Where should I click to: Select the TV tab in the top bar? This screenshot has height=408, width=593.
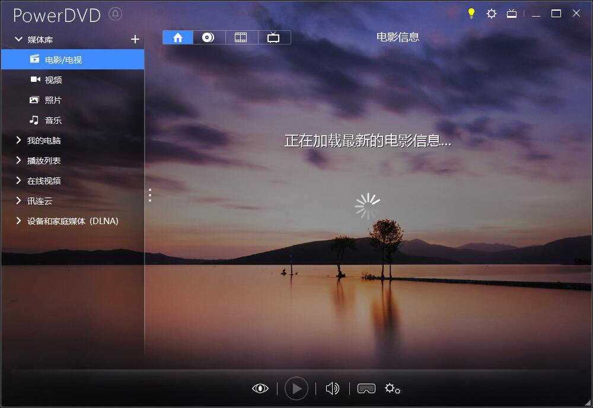tap(275, 37)
